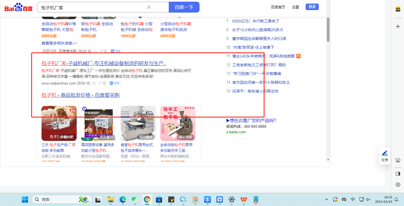
Task: Go to 百度首页
Action: tap(278, 7)
